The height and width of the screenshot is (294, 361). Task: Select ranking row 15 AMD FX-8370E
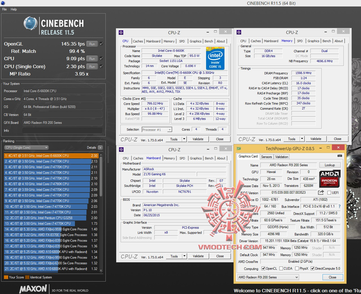click(x=51, y=235)
